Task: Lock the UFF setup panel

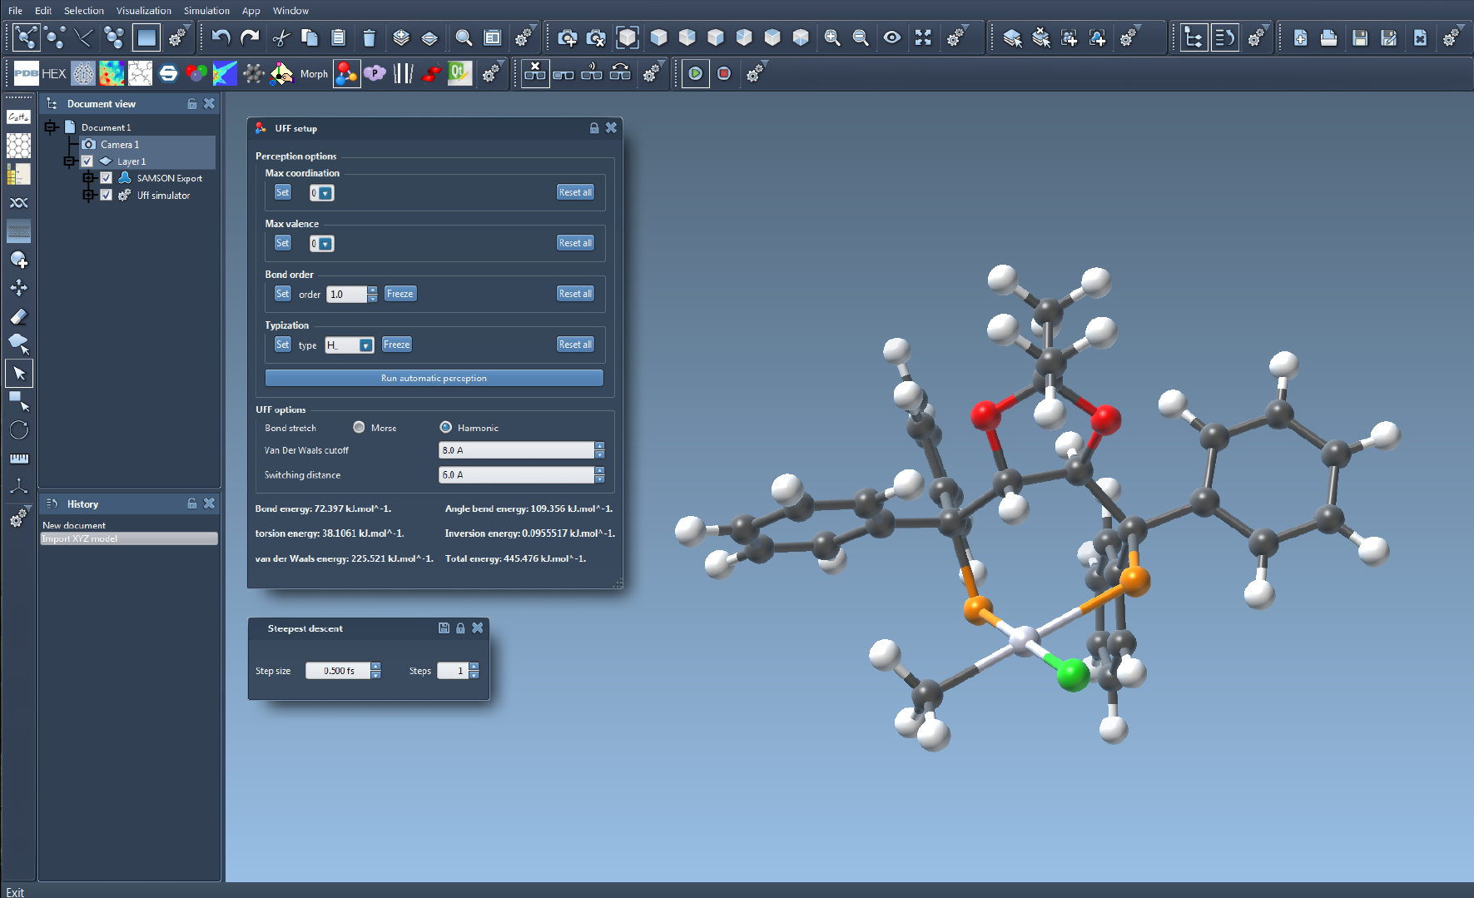Action: click(x=594, y=127)
